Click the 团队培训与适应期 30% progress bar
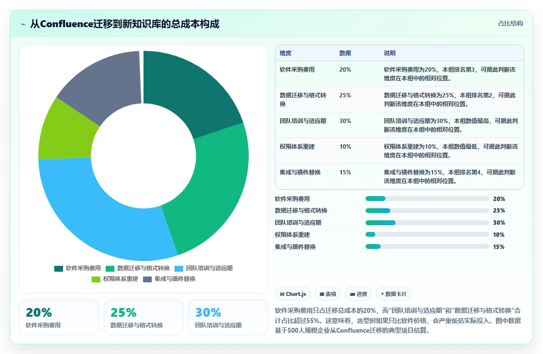 pyautogui.click(x=427, y=222)
